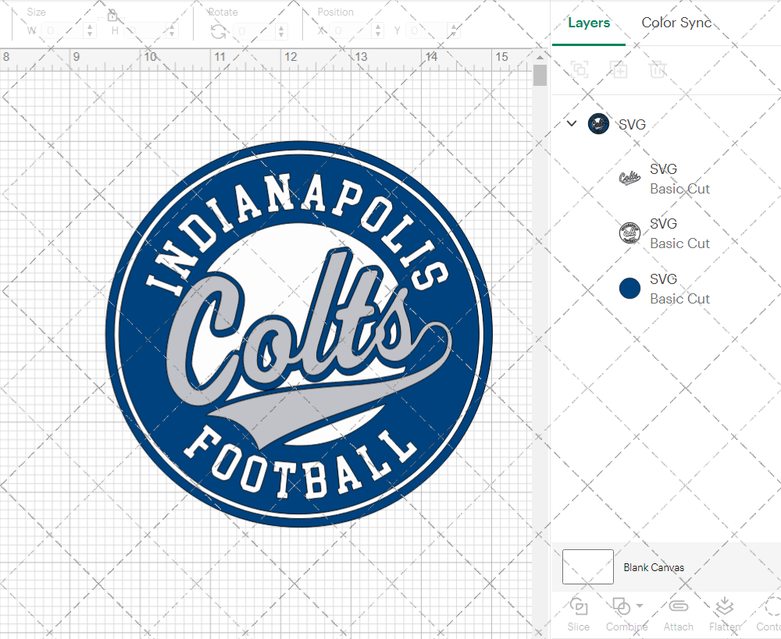Image resolution: width=781 pixels, height=639 pixels.
Task: Click the Blank Canvas thumbnail
Action: [588, 567]
